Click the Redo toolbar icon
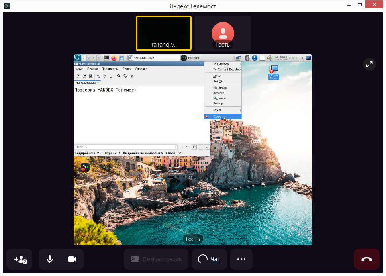The width and height of the screenshot is (386, 276). pos(104,76)
